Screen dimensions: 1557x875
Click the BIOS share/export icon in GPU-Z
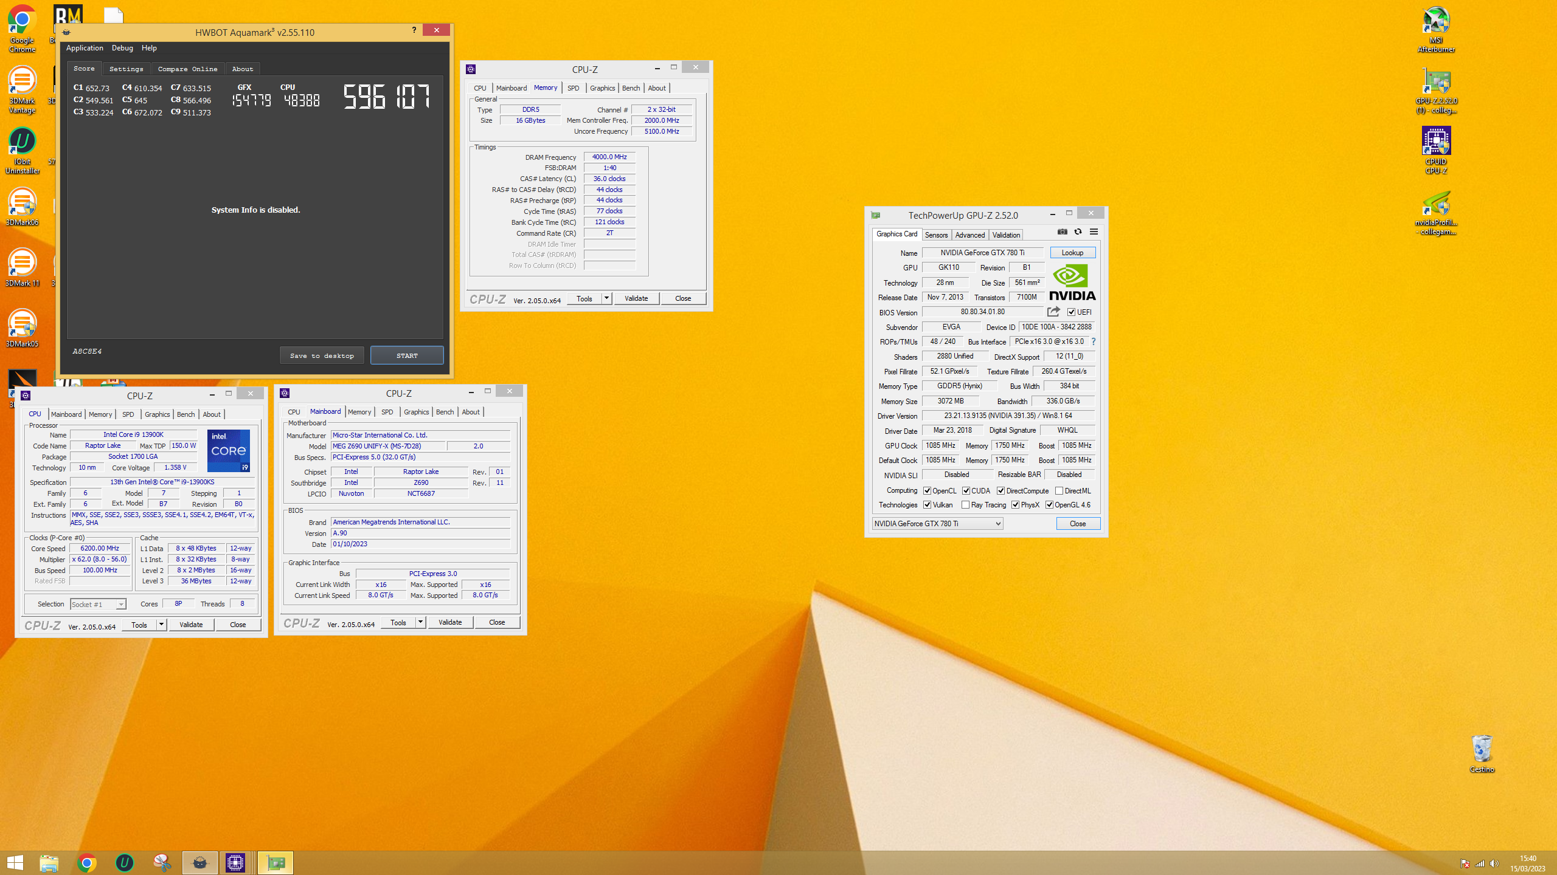pos(1053,312)
